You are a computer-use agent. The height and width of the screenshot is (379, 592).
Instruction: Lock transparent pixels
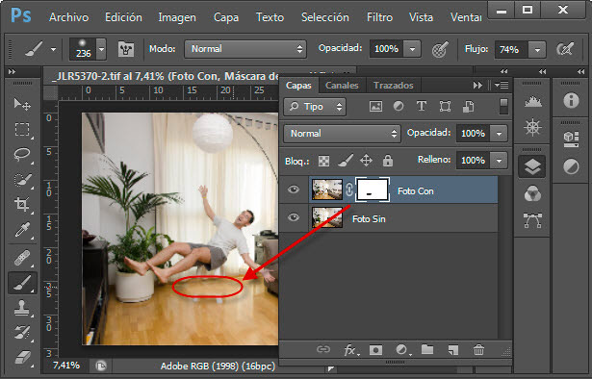pyautogui.click(x=323, y=161)
